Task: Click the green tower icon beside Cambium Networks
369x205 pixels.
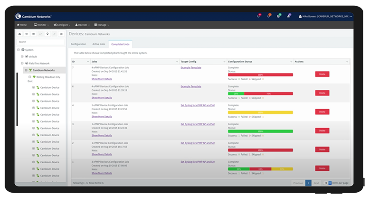Action: coord(30,70)
